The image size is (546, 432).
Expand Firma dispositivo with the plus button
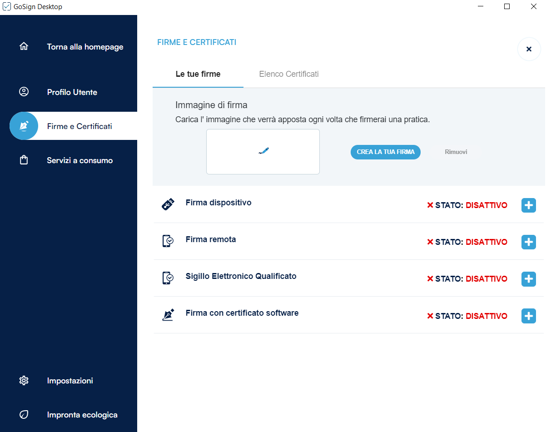(528, 205)
